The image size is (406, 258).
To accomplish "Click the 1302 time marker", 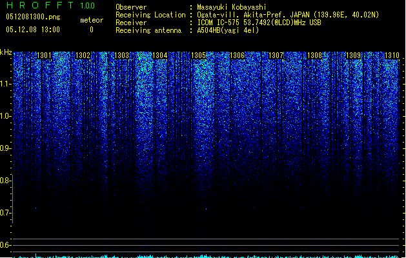I will tap(83, 55).
